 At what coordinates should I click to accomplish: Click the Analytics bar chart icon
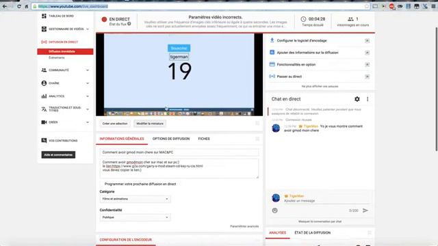click(x=44, y=96)
